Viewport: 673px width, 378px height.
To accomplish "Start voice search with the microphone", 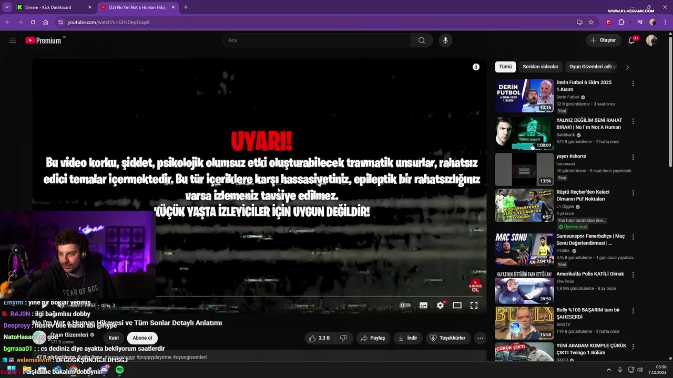I will [x=445, y=40].
